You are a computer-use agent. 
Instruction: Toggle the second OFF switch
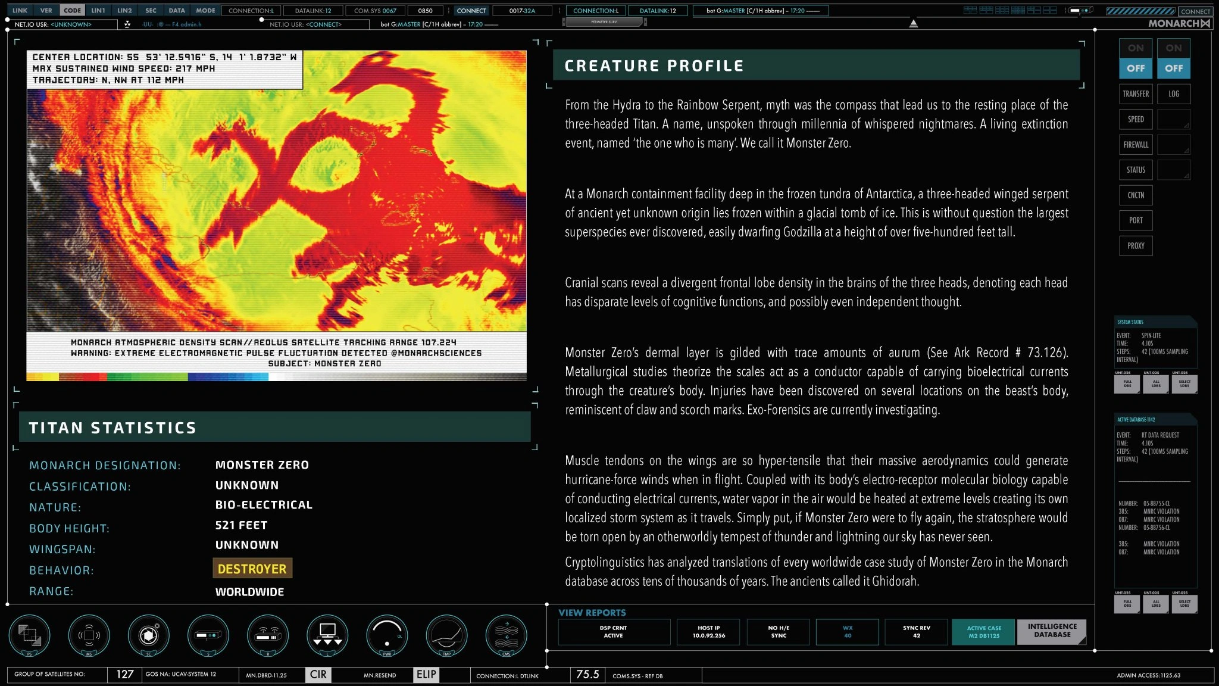point(1173,68)
